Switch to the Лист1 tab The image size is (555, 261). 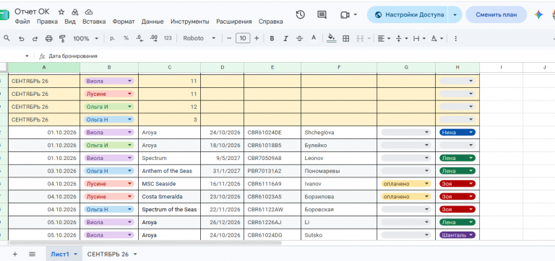tap(60, 255)
